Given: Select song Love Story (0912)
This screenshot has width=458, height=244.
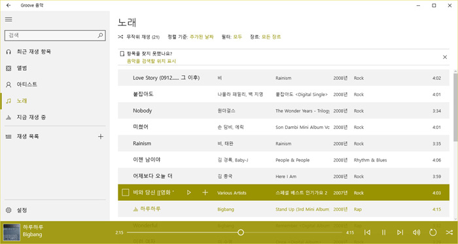Looking at the screenshot, I should pyautogui.click(x=166, y=78).
